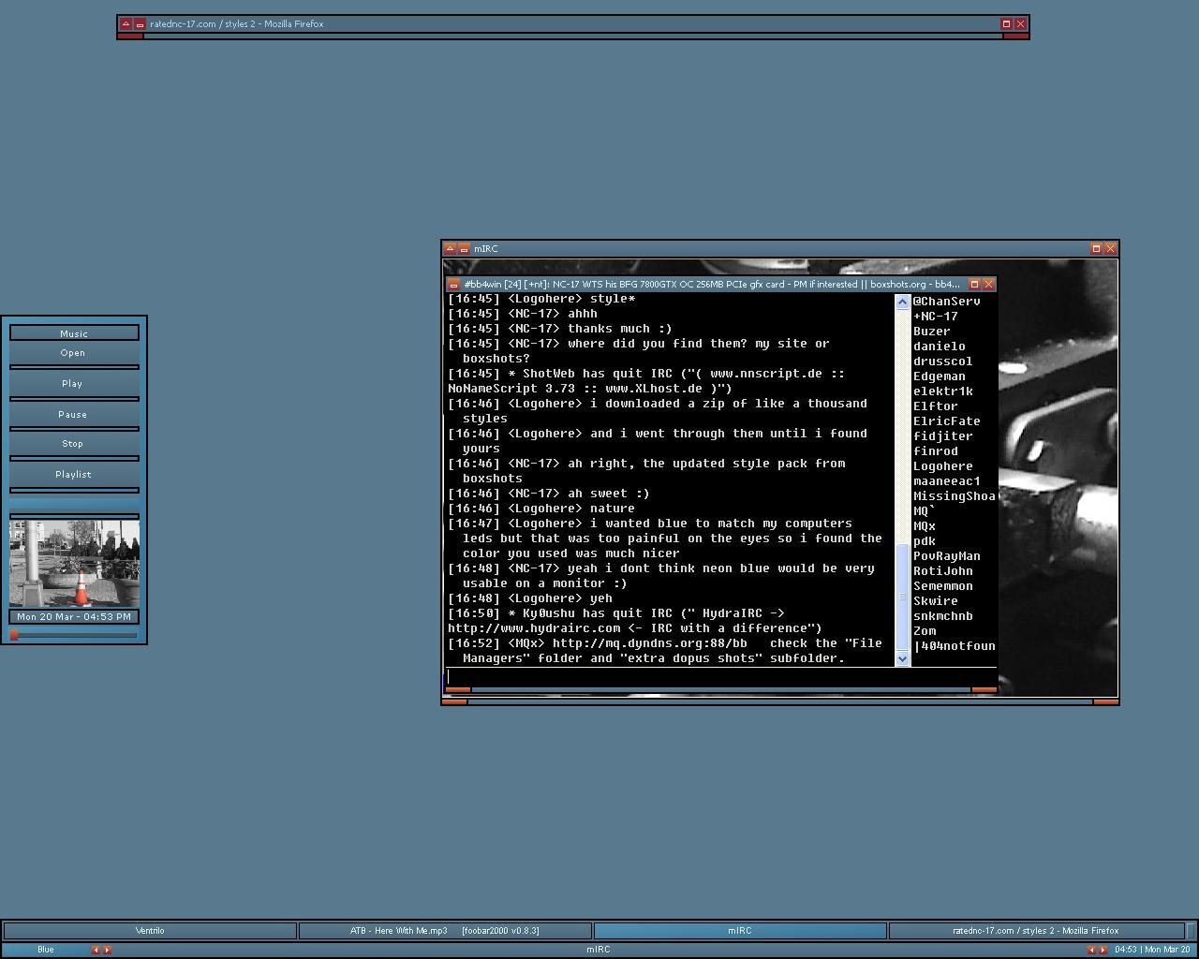Screen dimensions: 1199x959
Task: Select the Mozilla Firefox task in the taskbar
Action: pyautogui.click(x=1035, y=931)
